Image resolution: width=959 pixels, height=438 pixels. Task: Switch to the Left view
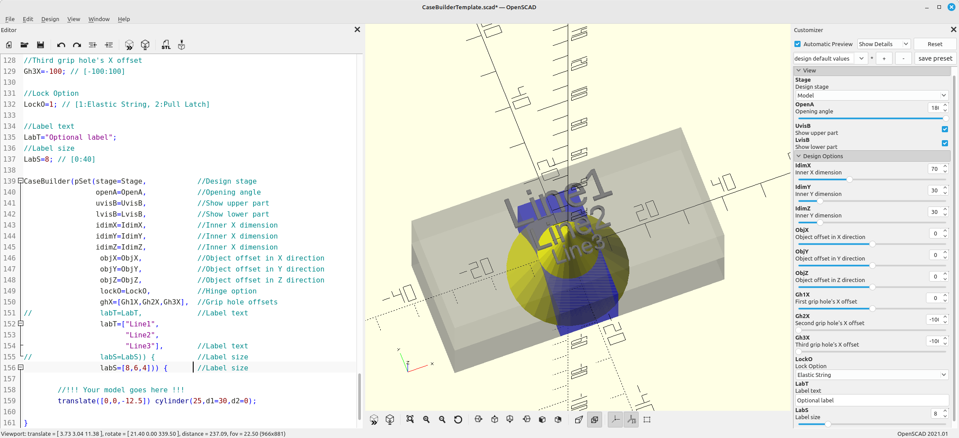click(x=526, y=420)
